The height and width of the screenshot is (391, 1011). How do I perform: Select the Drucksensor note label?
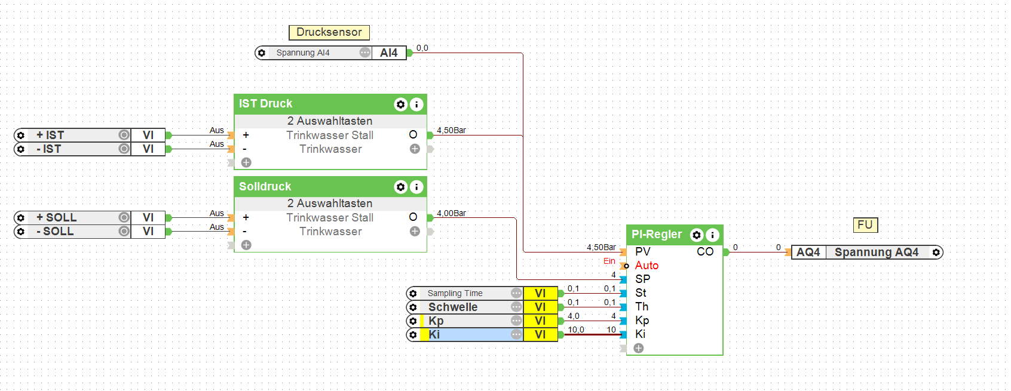pos(329,32)
